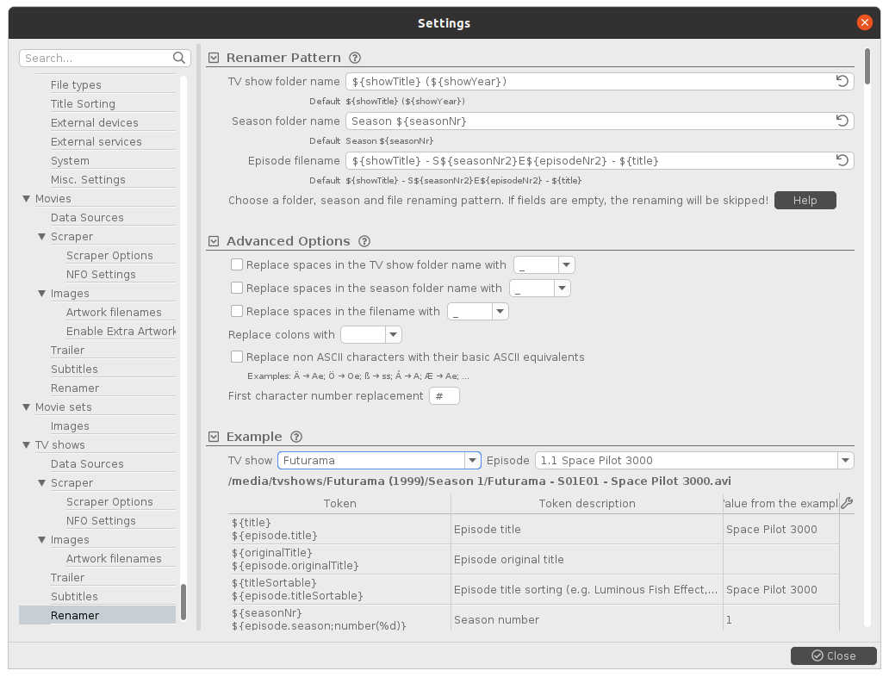Reset the Episode filename pattern

click(842, 160)
